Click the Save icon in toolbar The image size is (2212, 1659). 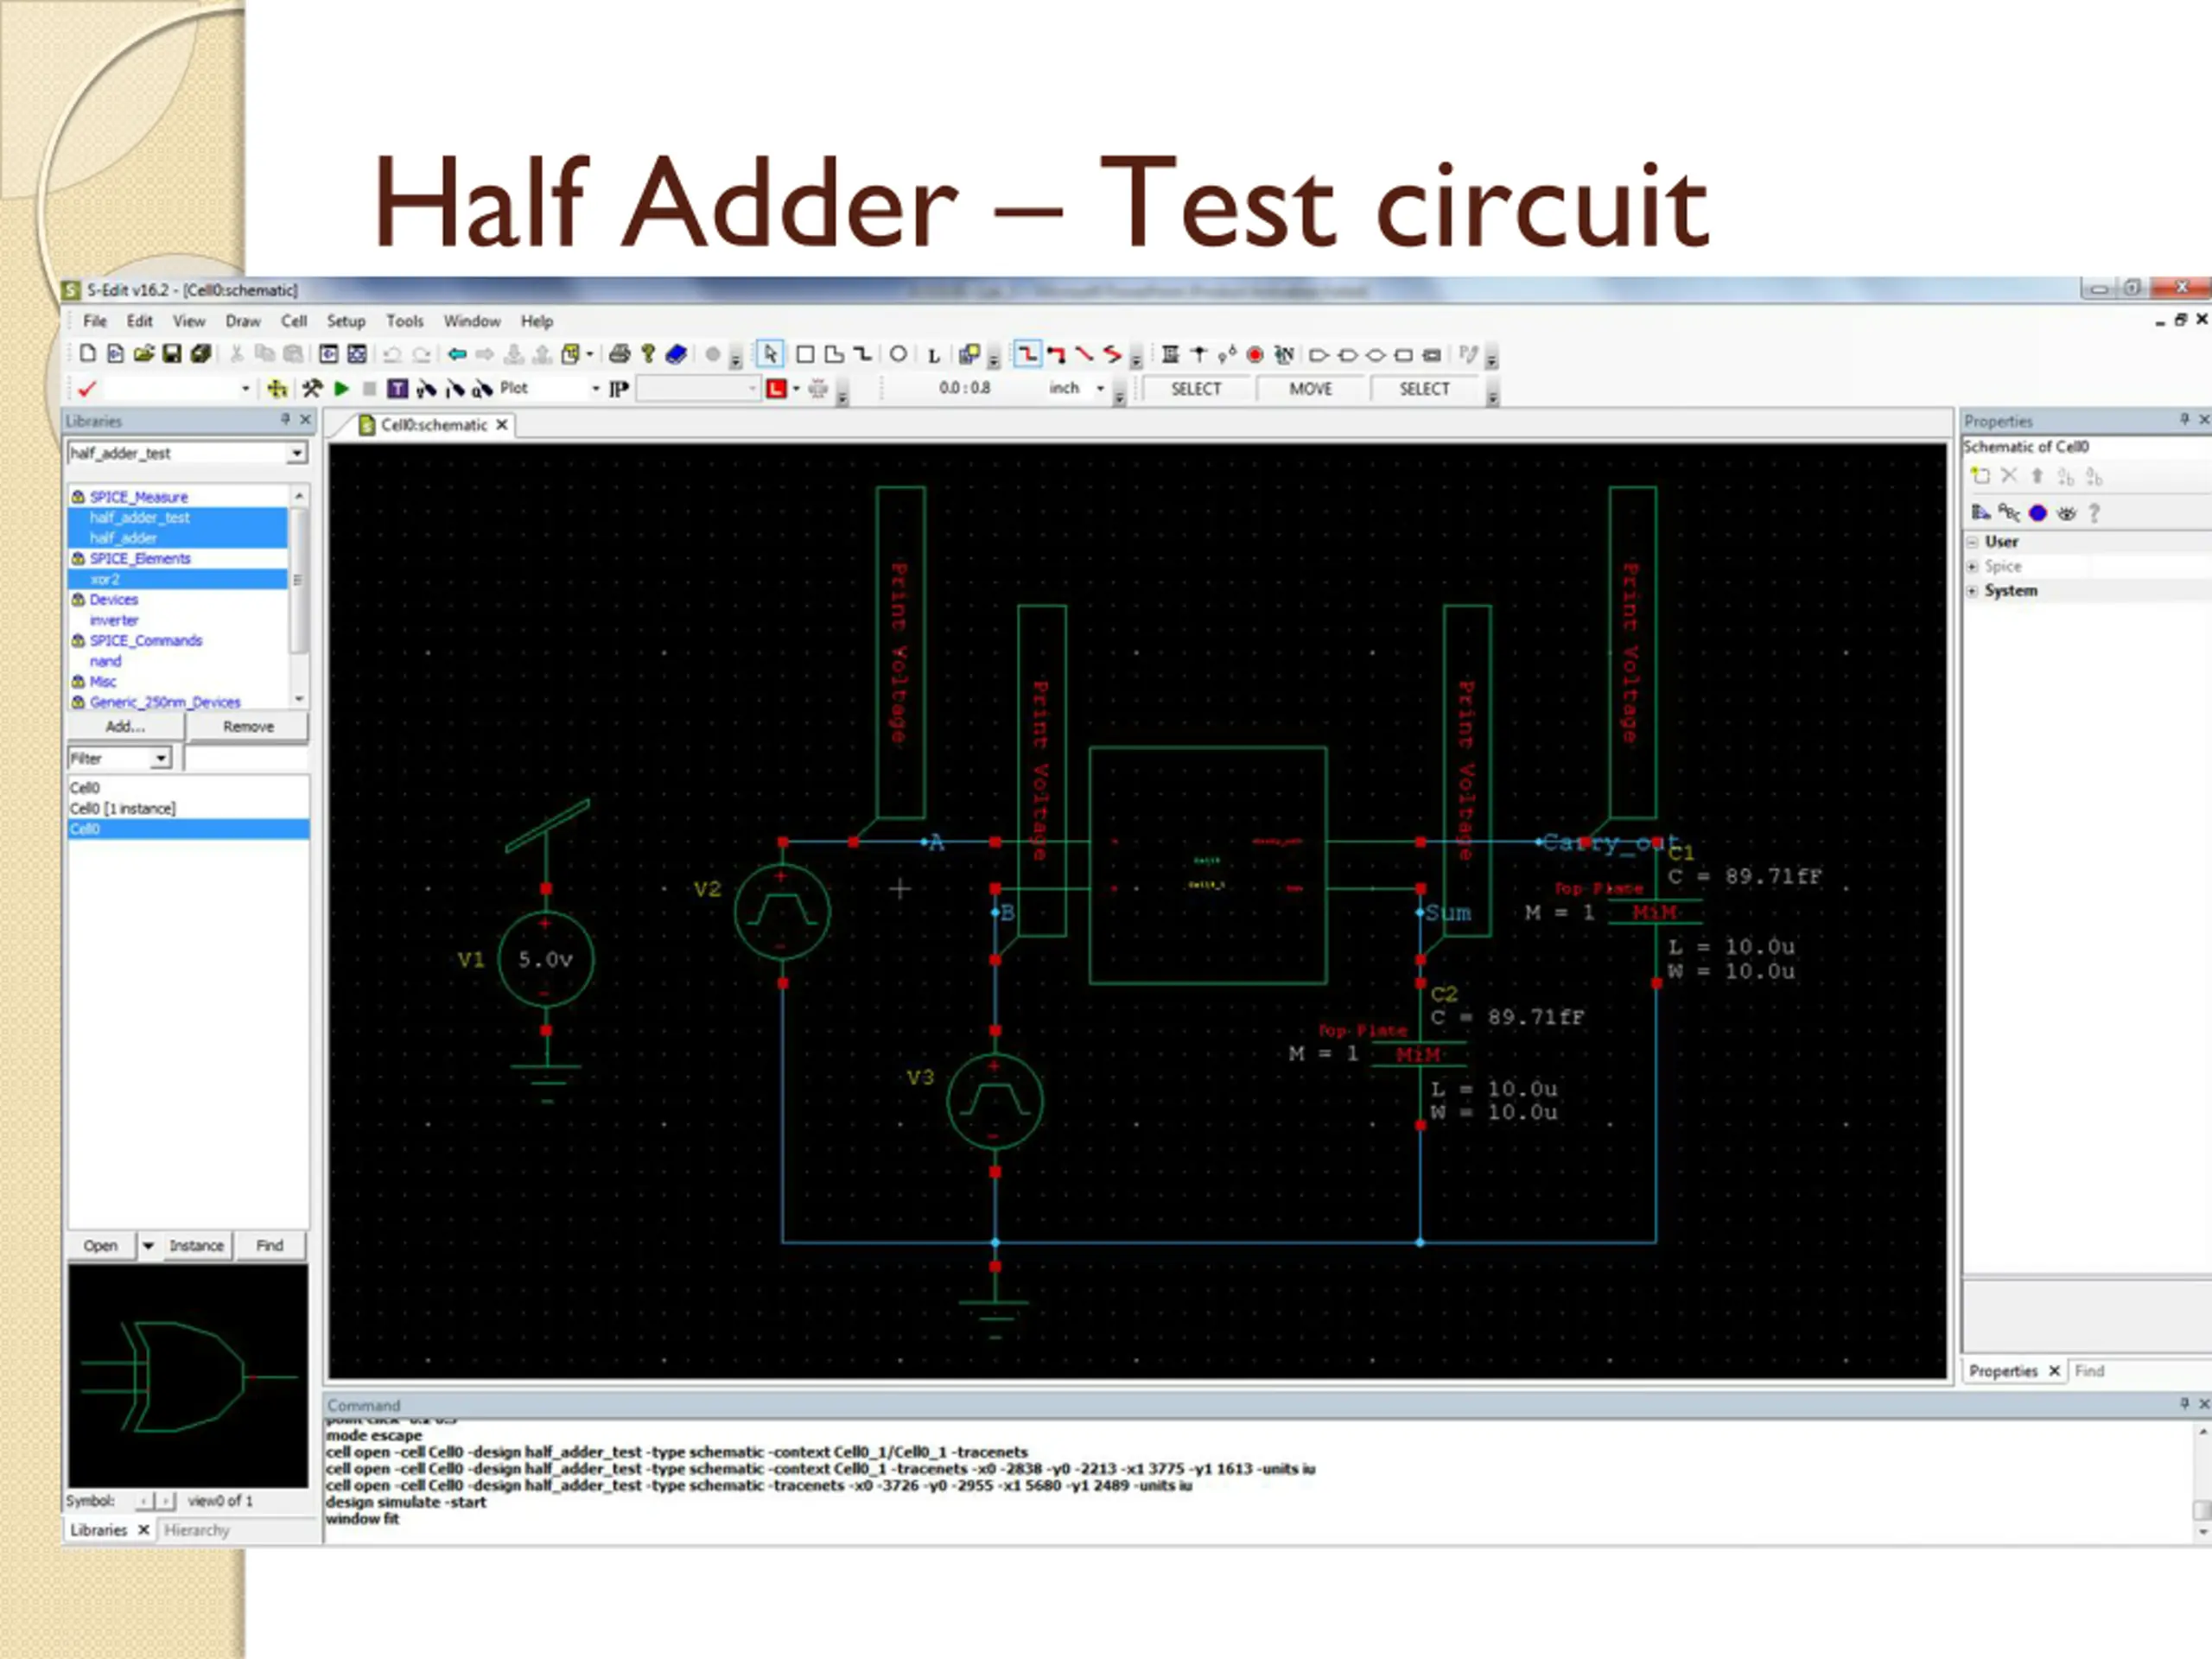(172, 354)
